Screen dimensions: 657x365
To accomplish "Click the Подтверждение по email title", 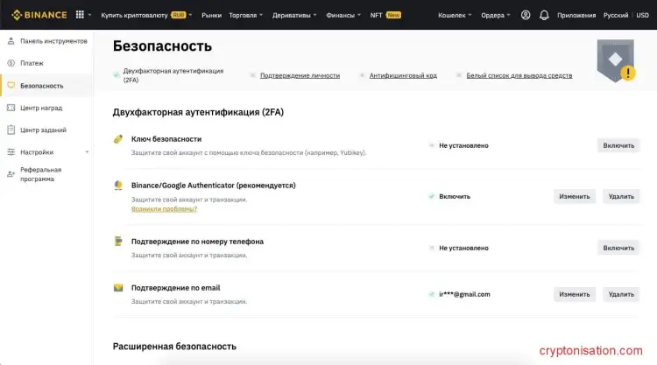I will (175, 288).
